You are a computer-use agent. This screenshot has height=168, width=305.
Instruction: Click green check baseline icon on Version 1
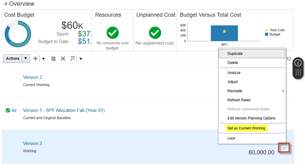click(8, 110)
